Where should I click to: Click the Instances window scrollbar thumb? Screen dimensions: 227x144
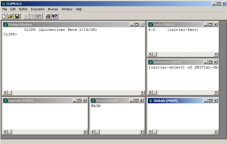point(155,92)
